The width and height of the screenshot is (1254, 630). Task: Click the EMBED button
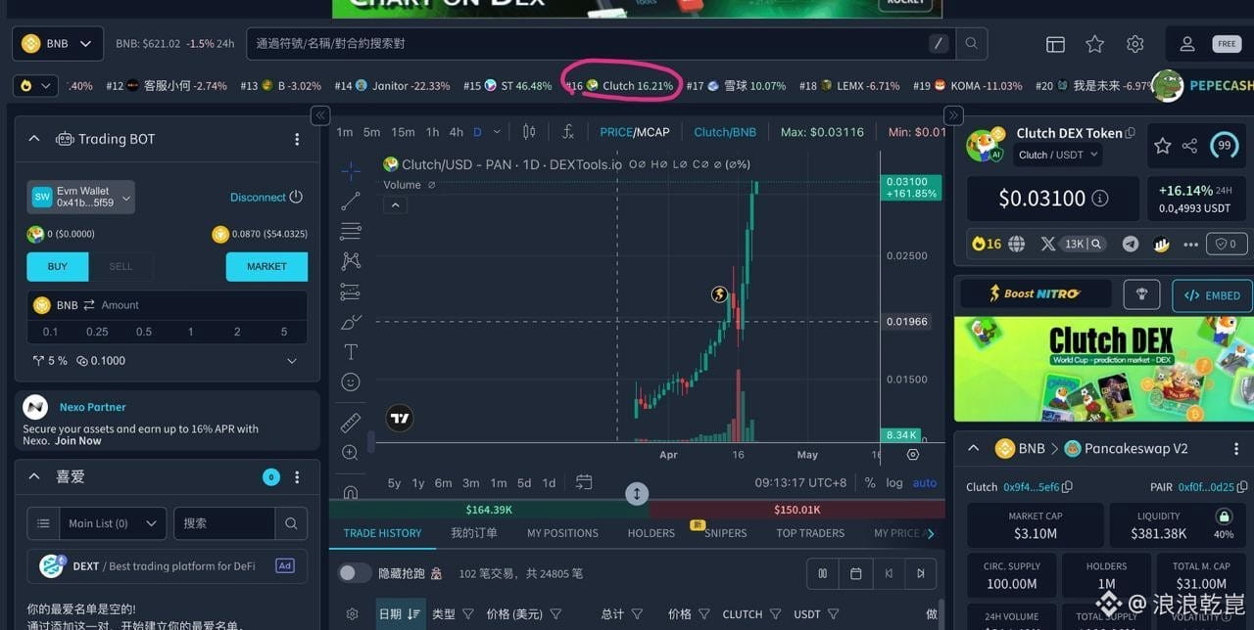(x=1212, y=295)
